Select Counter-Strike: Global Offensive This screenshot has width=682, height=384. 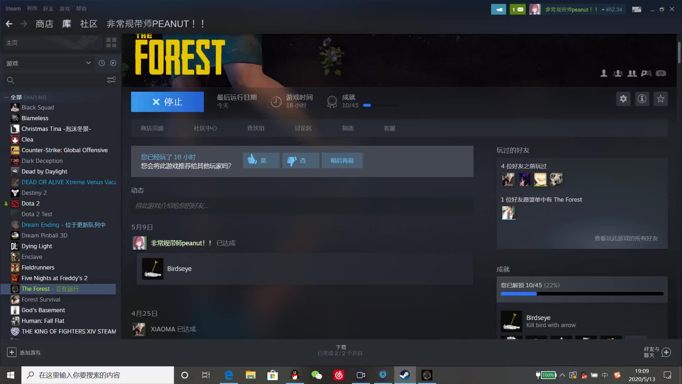pyautogui.click(x=64, y=150)
